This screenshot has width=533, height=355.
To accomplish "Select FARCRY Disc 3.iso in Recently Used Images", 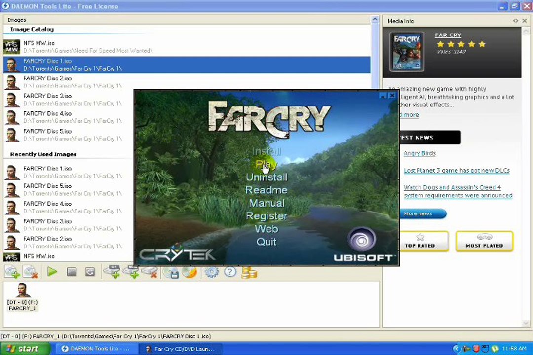I will [68, 225].
